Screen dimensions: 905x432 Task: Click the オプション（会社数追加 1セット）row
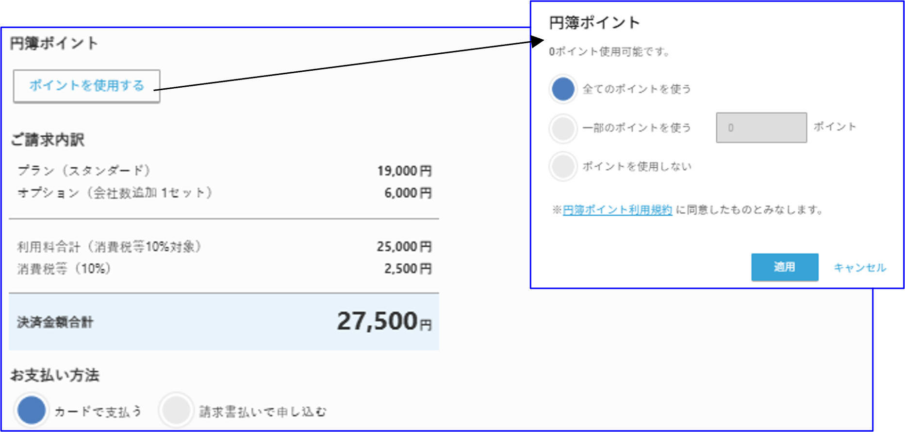coord(114,192)
